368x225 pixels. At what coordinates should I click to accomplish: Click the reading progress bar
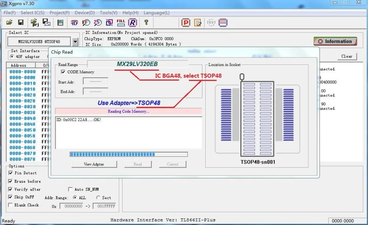(x=128, y=154)
